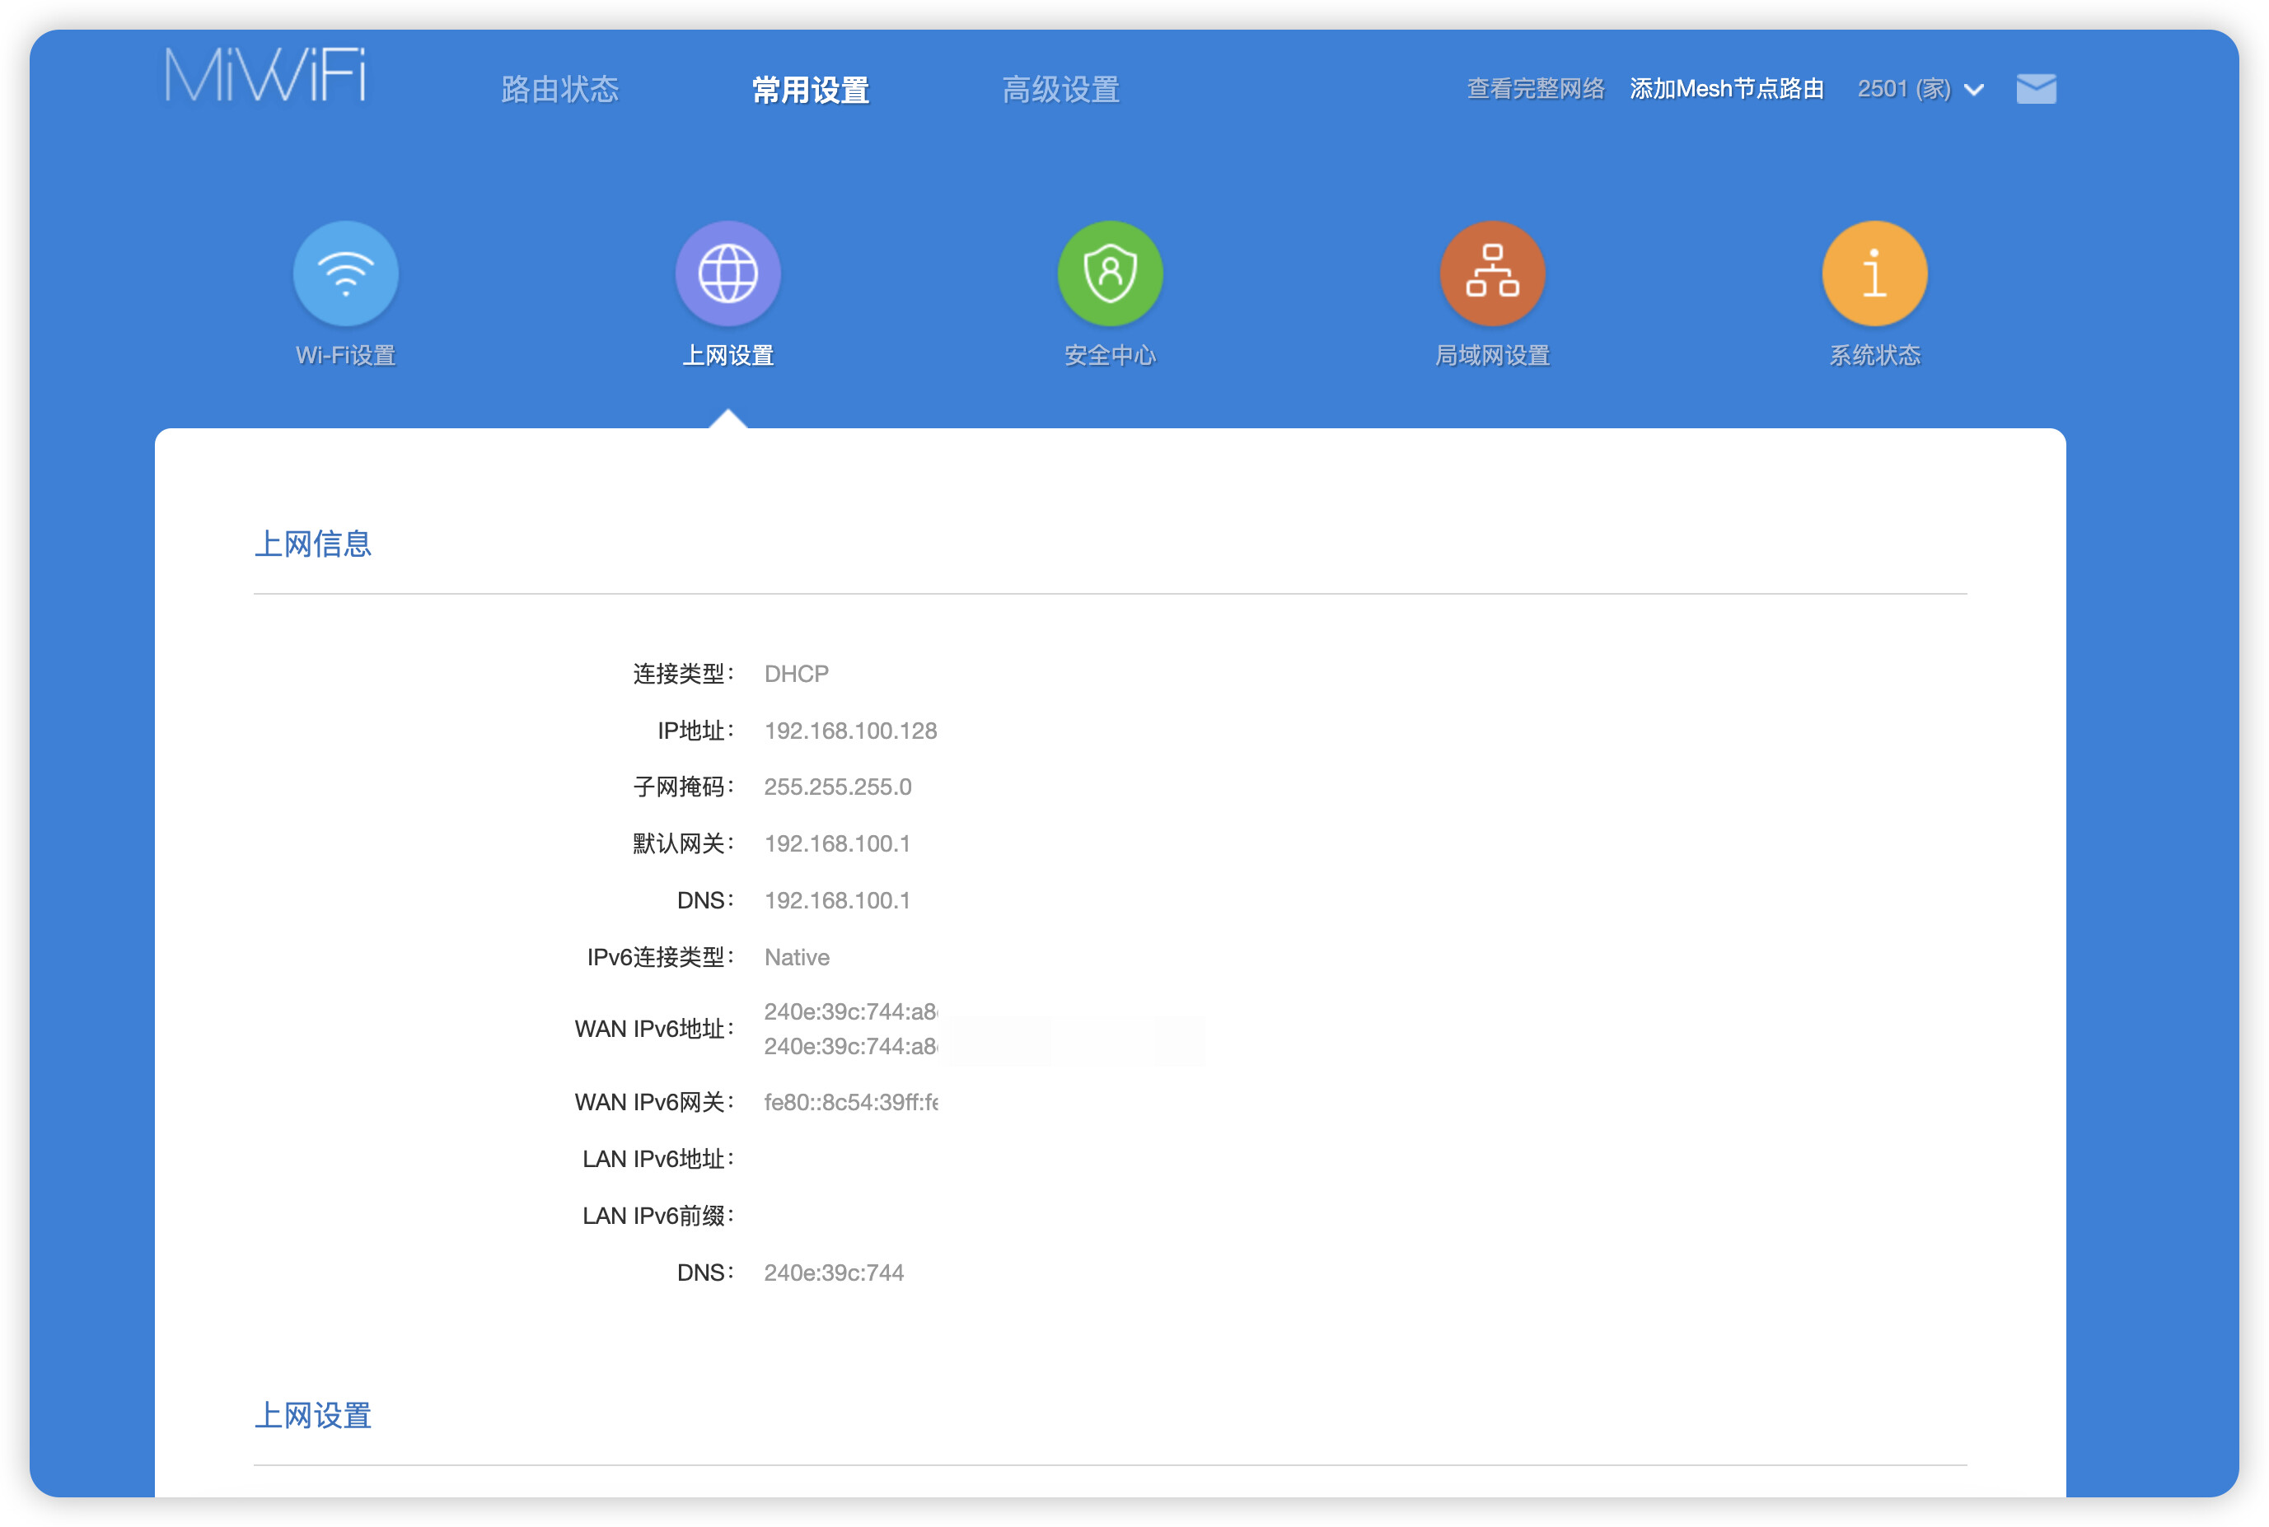Click the 安全中心 text label

(1110, 356)
